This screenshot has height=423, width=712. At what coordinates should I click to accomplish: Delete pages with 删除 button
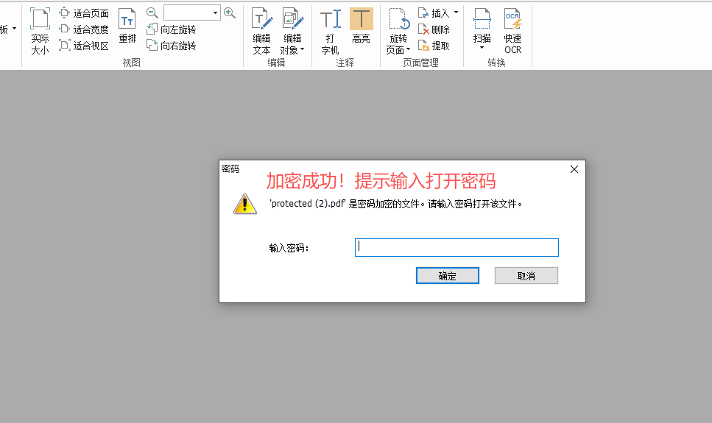[434, 29]
